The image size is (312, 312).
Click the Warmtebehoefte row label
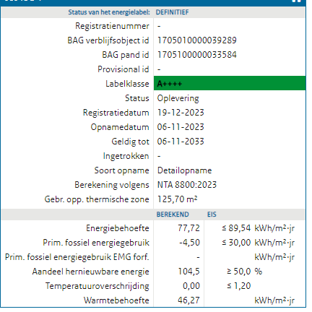pos(116,300)
